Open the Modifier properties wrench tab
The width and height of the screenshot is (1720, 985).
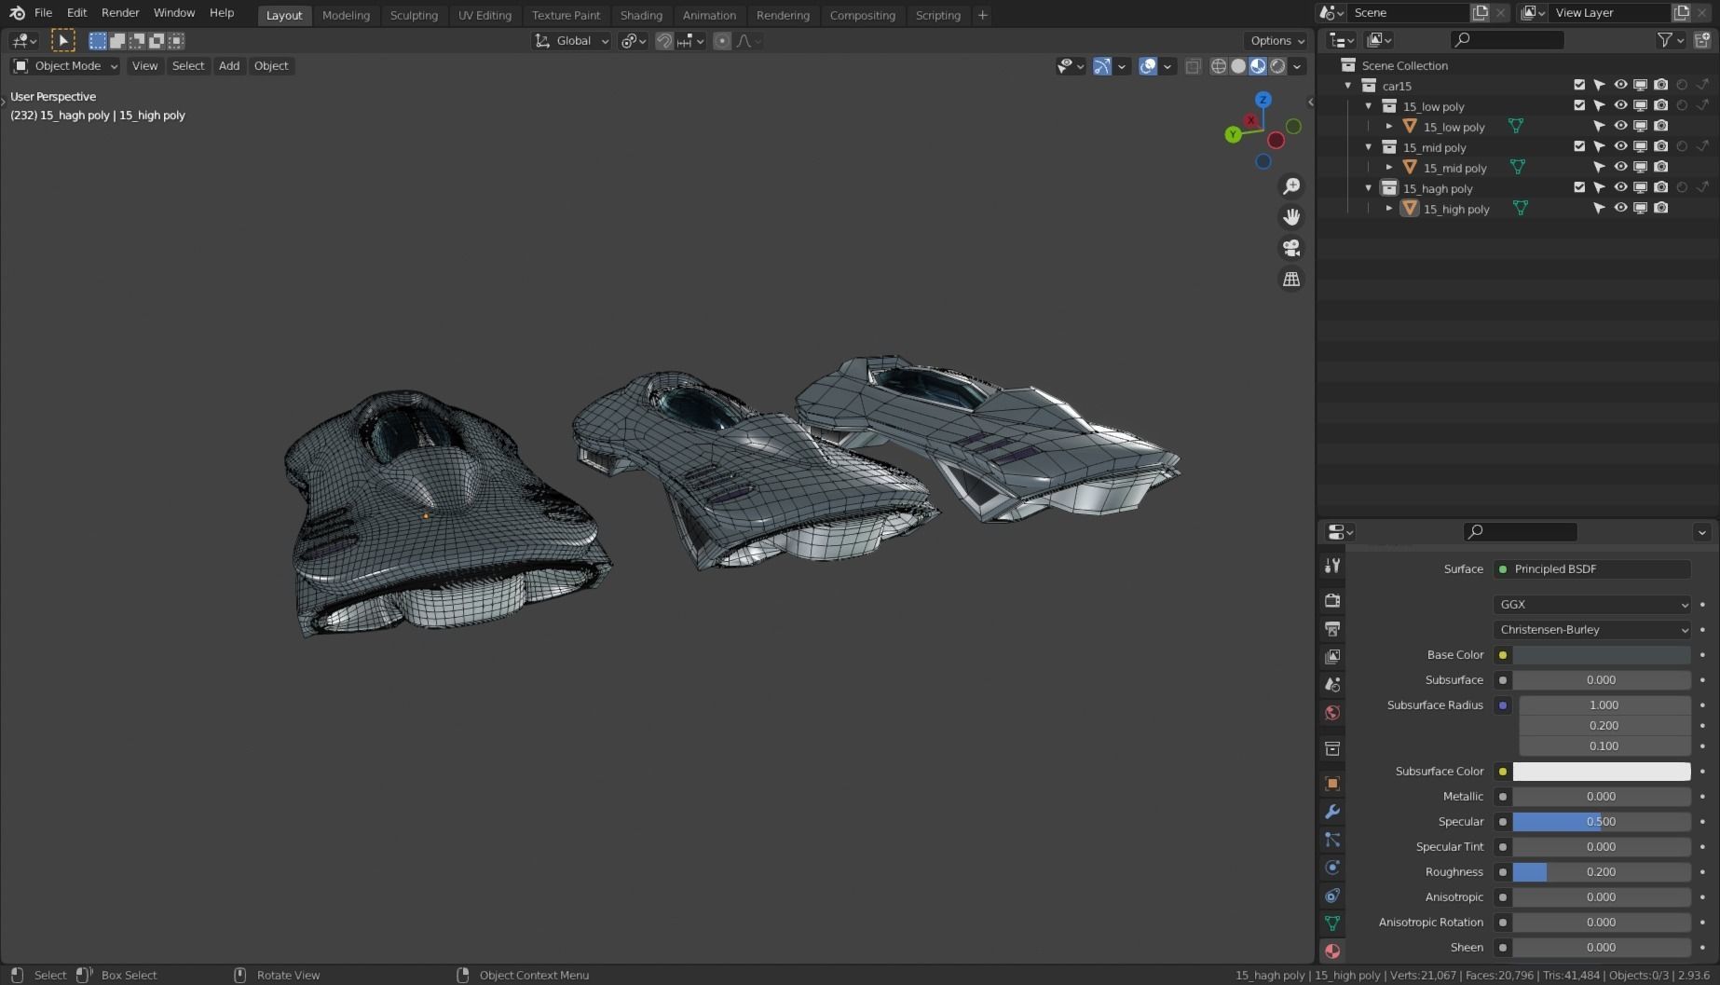tap(1332, 812)
